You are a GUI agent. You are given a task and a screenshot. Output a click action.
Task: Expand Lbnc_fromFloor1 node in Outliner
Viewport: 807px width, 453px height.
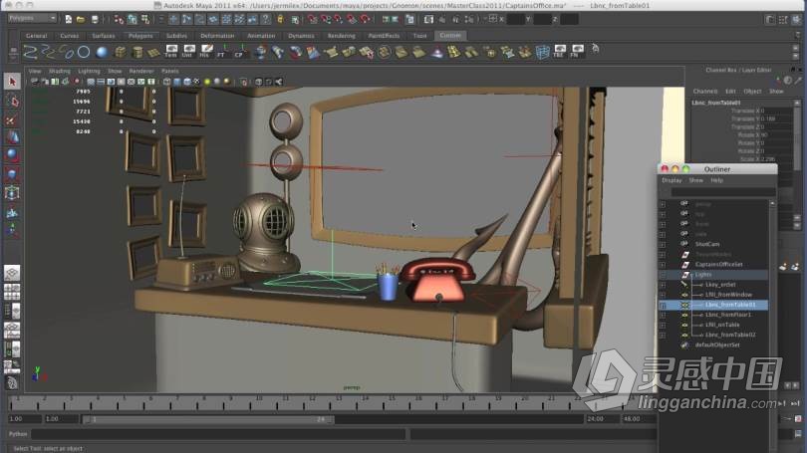point(663,315)
